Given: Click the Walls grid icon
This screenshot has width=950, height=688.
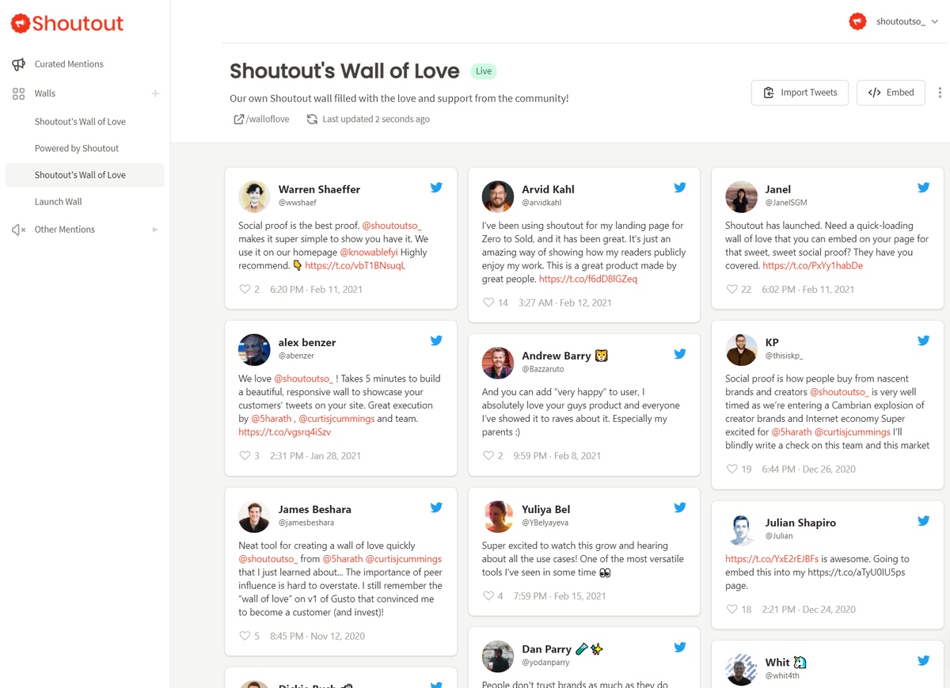Looking at the screenshot, I should coord(18,93).
